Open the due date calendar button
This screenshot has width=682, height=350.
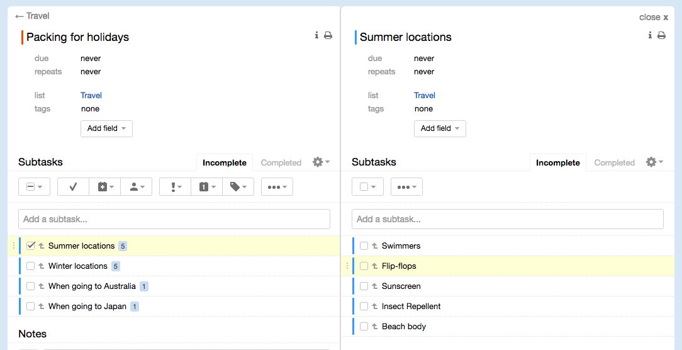click(x=206, y=187)
